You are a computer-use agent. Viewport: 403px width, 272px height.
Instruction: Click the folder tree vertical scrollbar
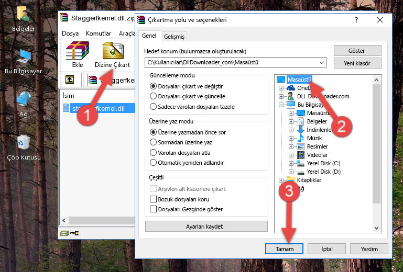376,144
